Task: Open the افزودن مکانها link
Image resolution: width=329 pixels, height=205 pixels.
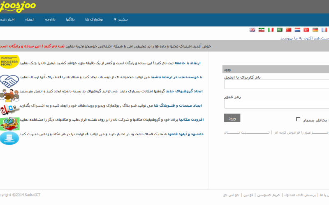Action: 191,120
